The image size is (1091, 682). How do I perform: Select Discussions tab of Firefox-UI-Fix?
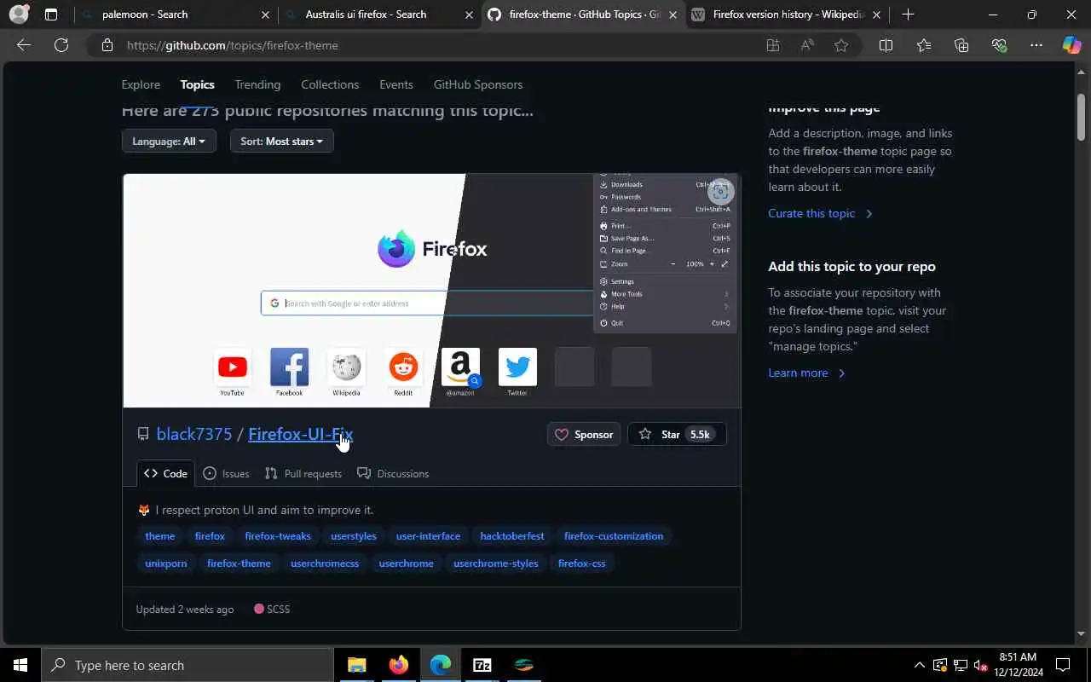393,473
